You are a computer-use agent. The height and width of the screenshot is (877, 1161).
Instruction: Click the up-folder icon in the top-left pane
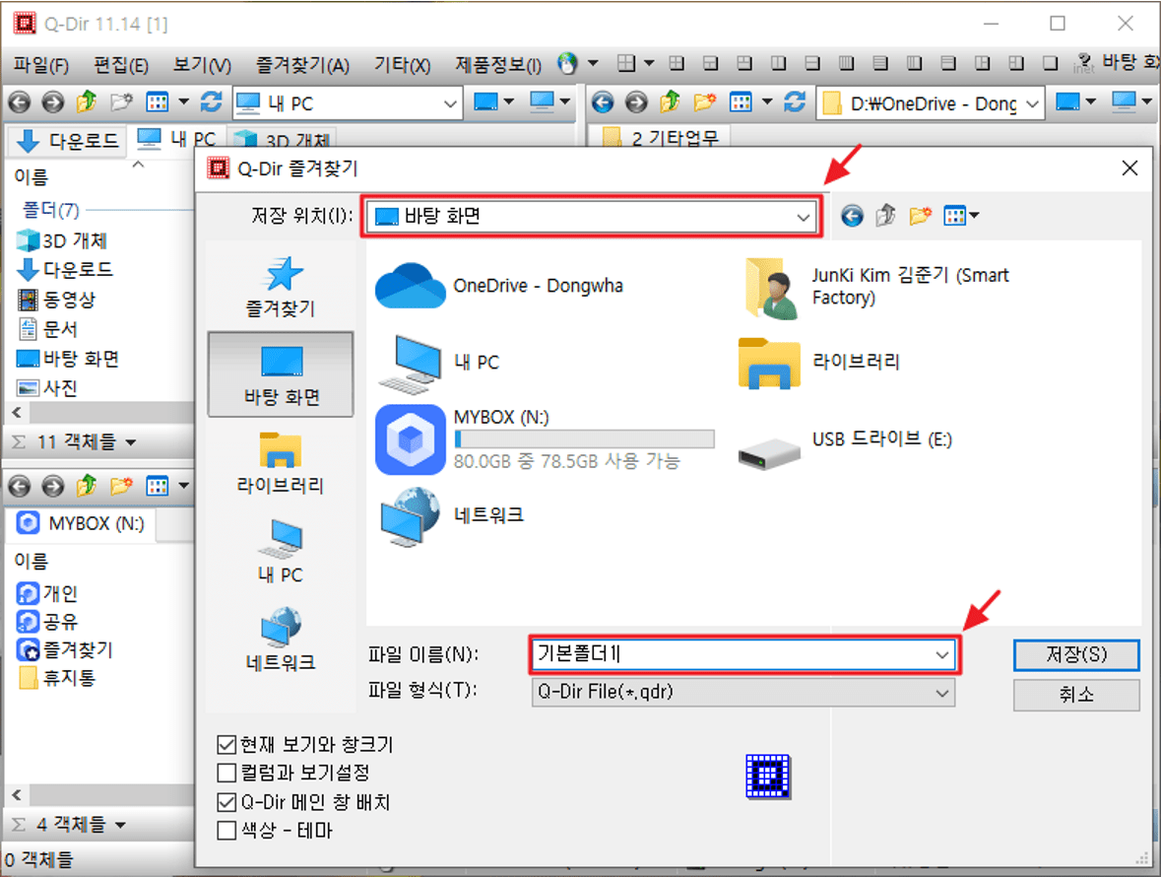click(x=87, y=101)
